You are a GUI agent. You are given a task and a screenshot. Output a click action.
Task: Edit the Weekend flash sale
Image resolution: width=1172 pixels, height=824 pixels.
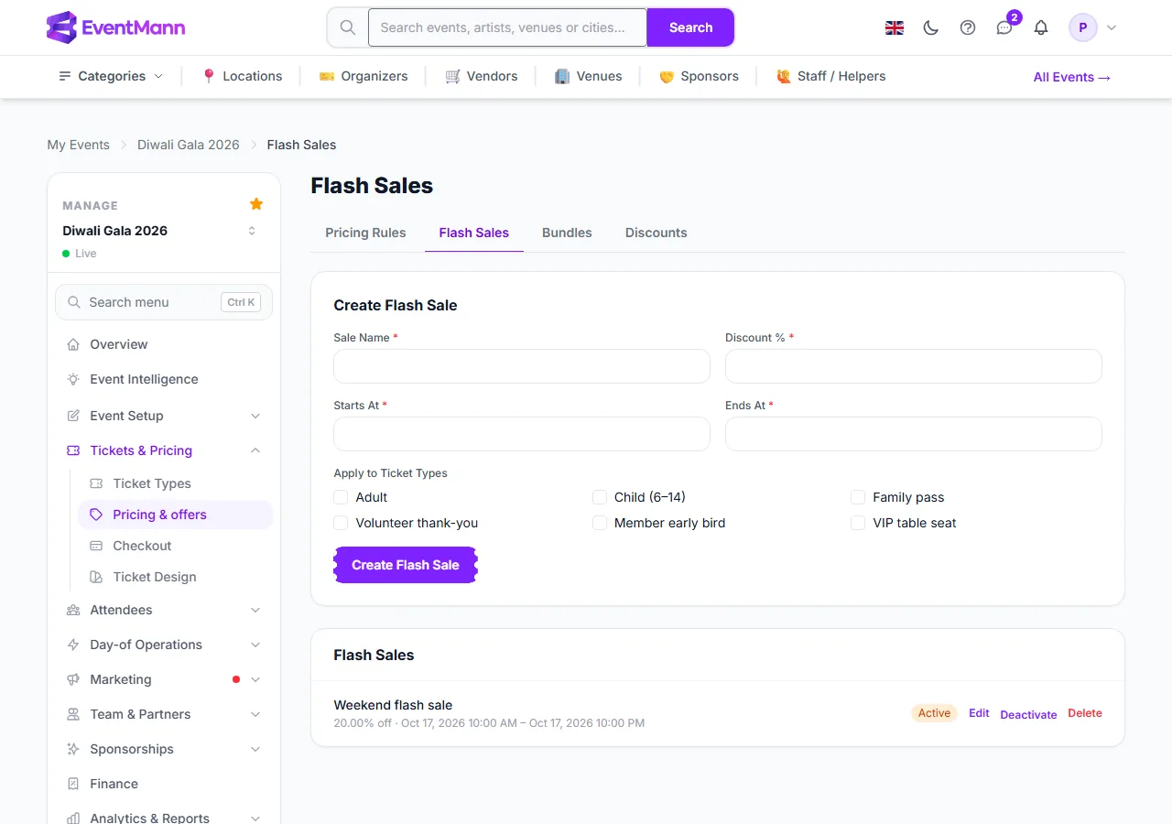coord(979,713)
